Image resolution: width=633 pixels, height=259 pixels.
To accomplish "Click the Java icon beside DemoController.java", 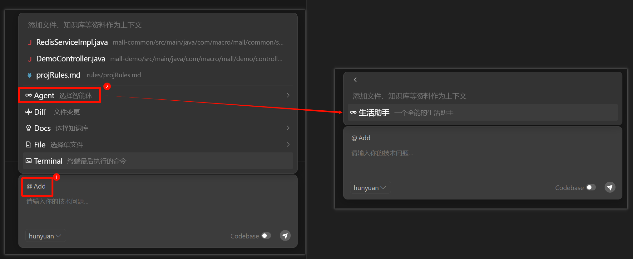I will coord(30,59).
